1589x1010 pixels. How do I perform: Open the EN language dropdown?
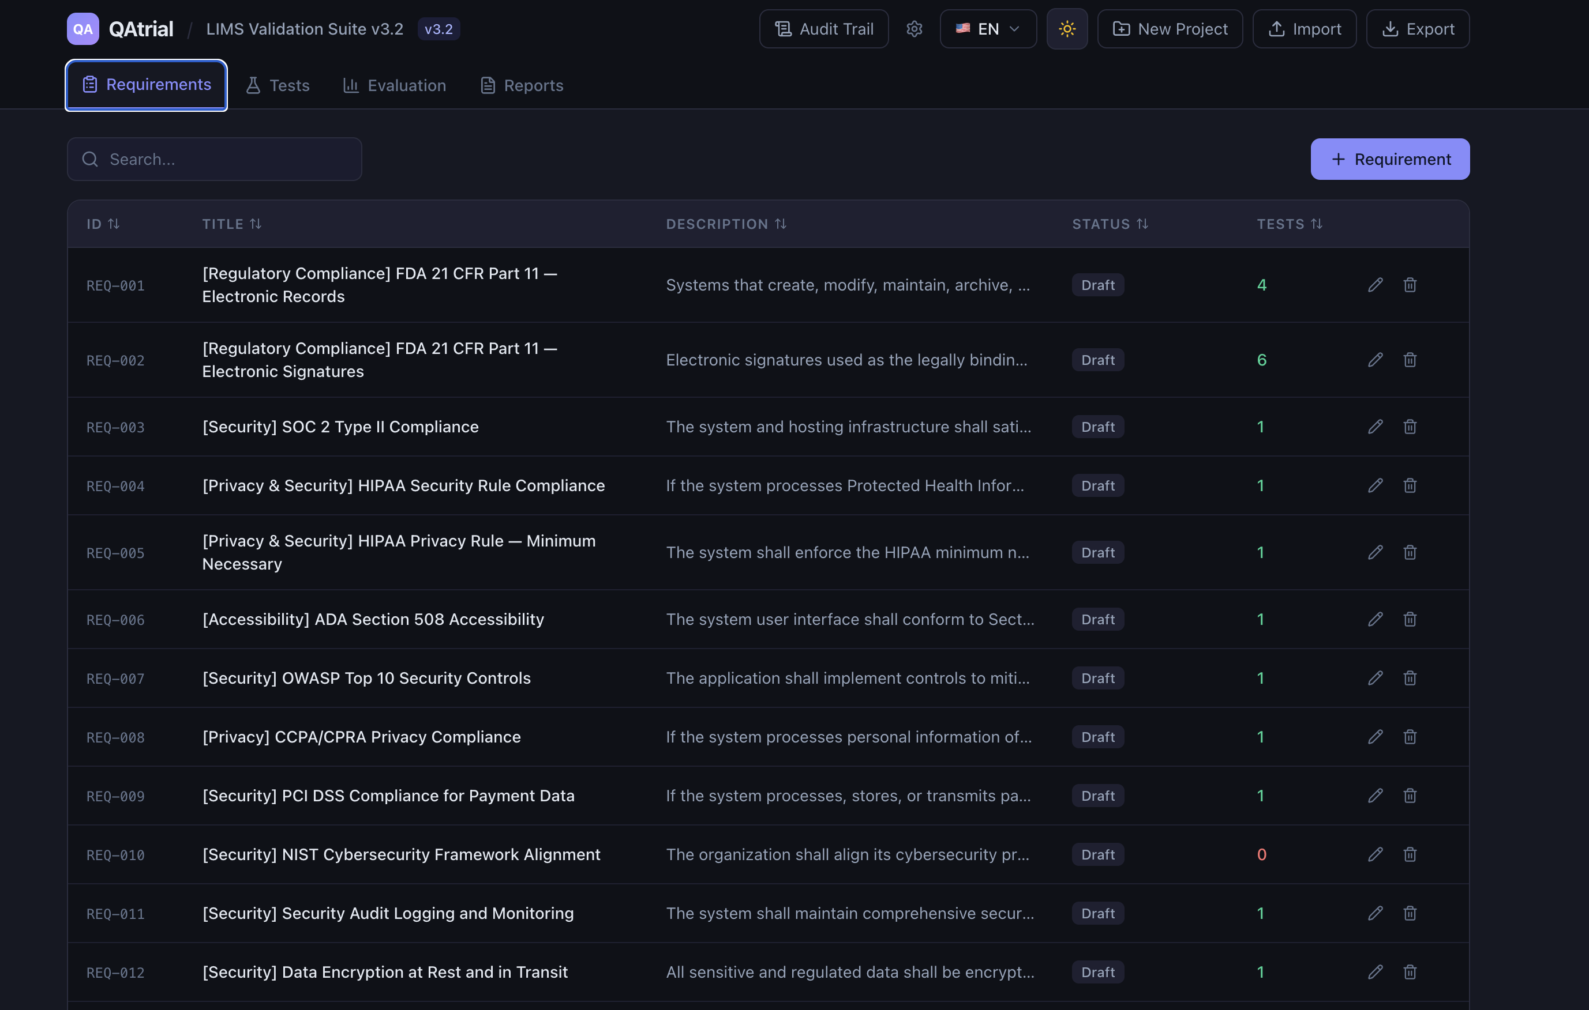coord(988,28)
